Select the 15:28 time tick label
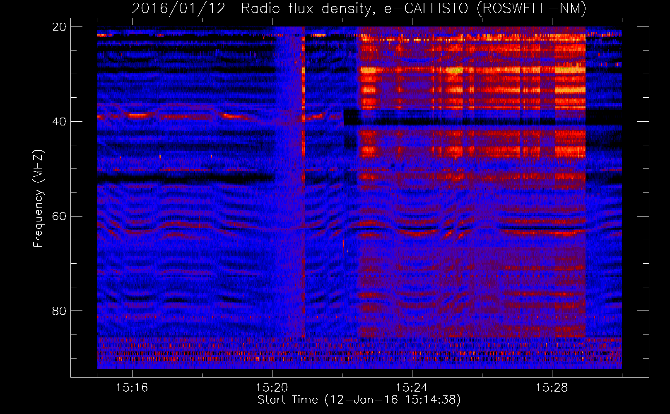Screen dimensions: 670x414 [552, 388]
